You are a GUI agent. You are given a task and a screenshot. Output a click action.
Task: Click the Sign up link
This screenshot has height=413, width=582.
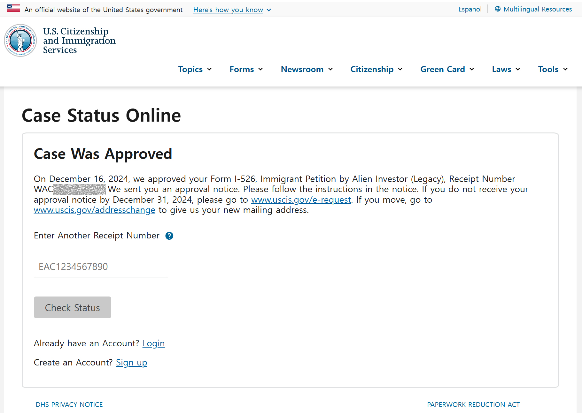(132, 363)
